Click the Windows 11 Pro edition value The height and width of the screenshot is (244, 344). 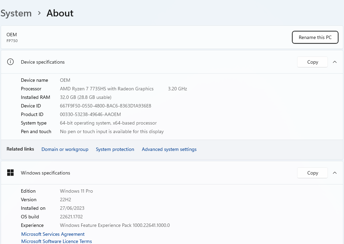click(x=76, y=191)
